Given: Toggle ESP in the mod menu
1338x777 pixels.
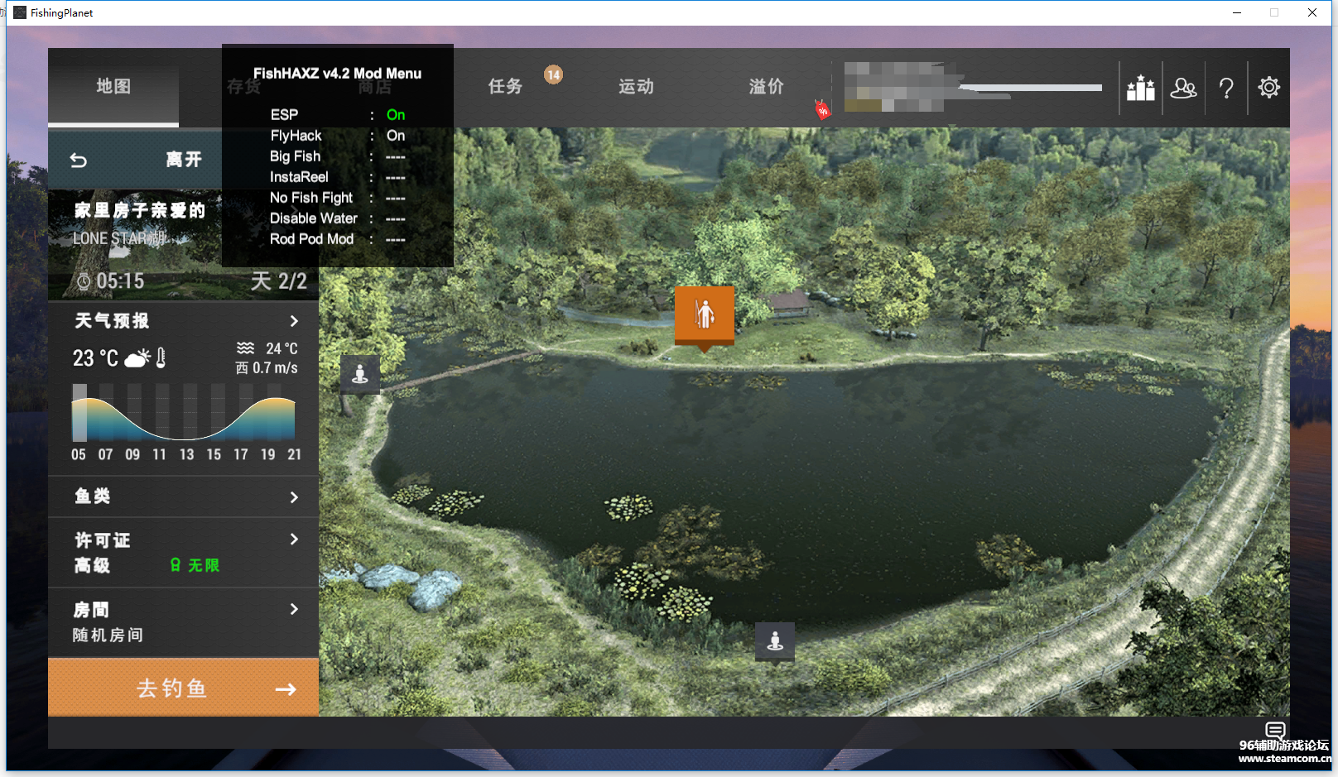Looking at the screenshot, I should pos(338,115).
